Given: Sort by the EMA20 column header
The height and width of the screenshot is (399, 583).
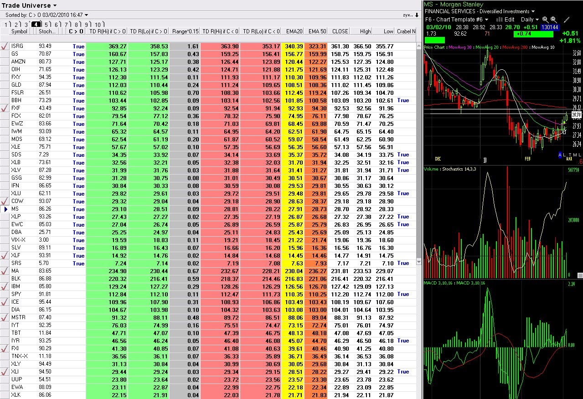Looking at the screenshot, I should point(294,31).
